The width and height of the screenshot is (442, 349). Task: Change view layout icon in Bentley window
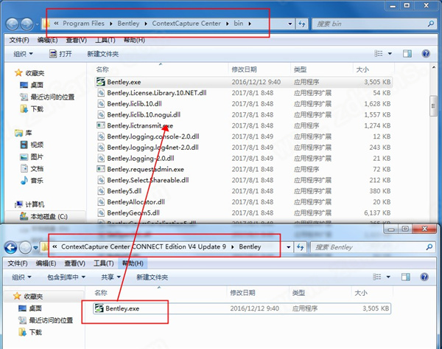(377, 277)
